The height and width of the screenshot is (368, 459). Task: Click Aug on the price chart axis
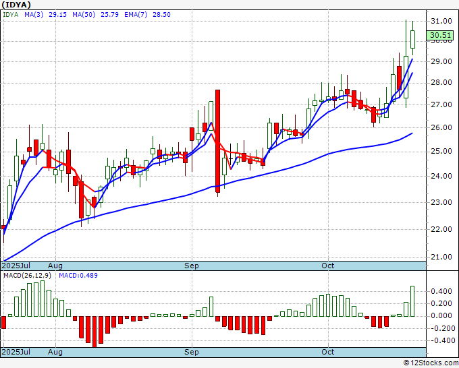pos(55,266)
